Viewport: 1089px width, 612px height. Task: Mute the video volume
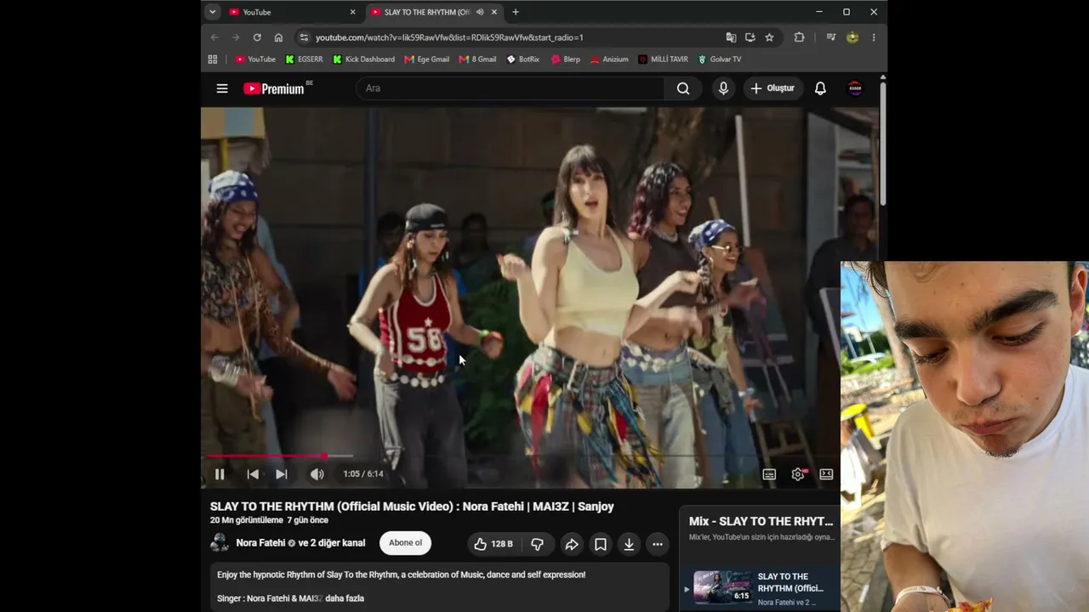click(x=316, y=474)
